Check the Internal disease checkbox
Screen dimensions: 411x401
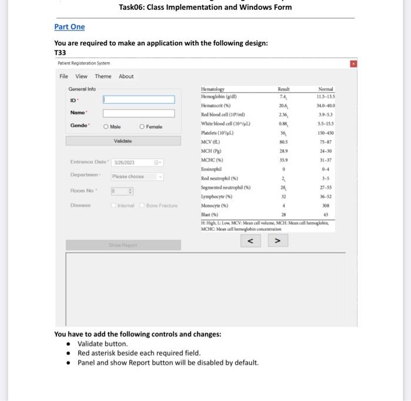(113, 205)
